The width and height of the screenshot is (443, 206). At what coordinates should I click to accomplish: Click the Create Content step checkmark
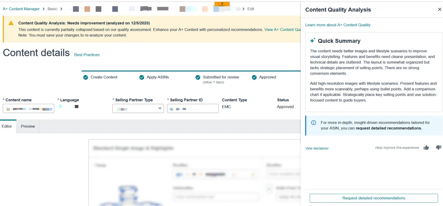tap(85, 77)
